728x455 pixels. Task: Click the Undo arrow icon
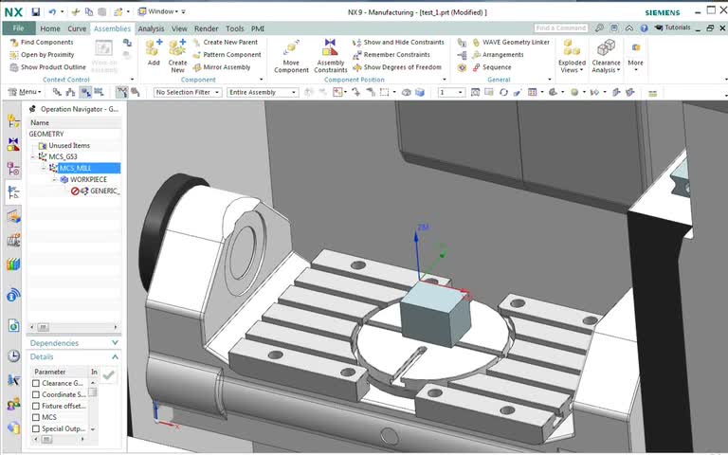point(52,12)
